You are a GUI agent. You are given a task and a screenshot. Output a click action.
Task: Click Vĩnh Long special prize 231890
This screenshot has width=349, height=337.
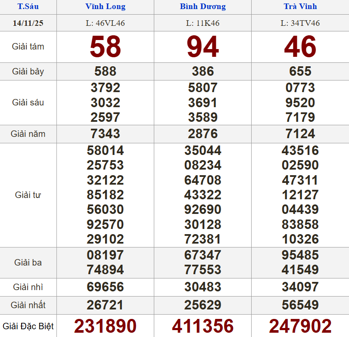coord(106,326)
